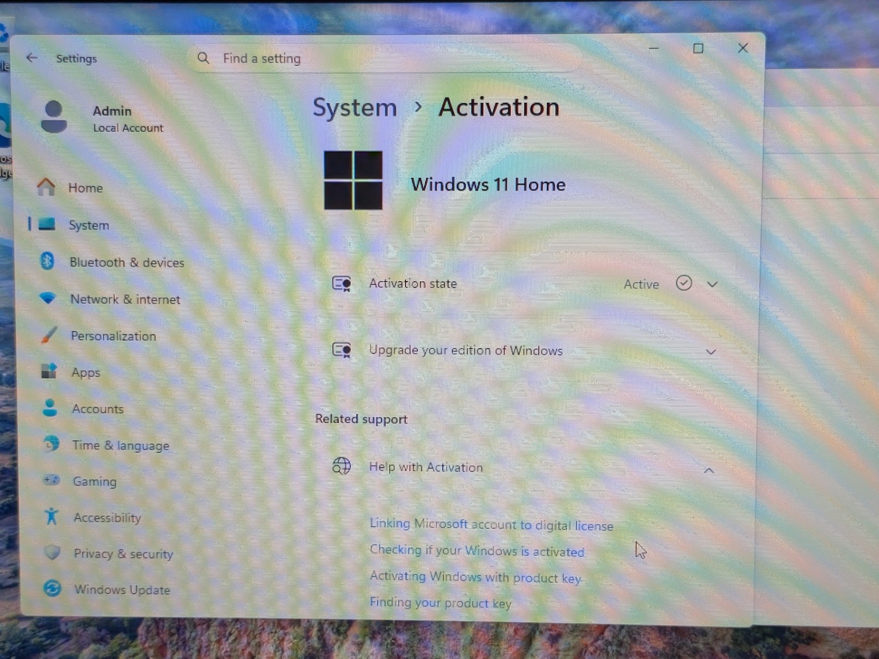Click the Personalization paintbrush icon

pos(48,335)
